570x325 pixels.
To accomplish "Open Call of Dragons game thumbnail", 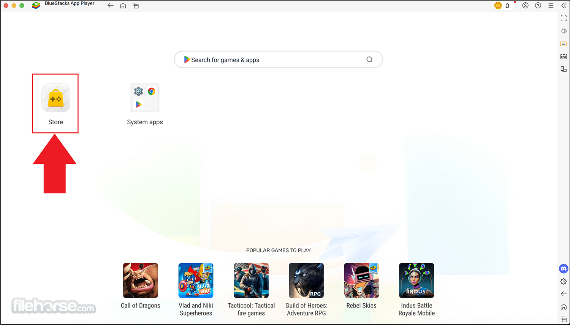I will pos(141,281).
